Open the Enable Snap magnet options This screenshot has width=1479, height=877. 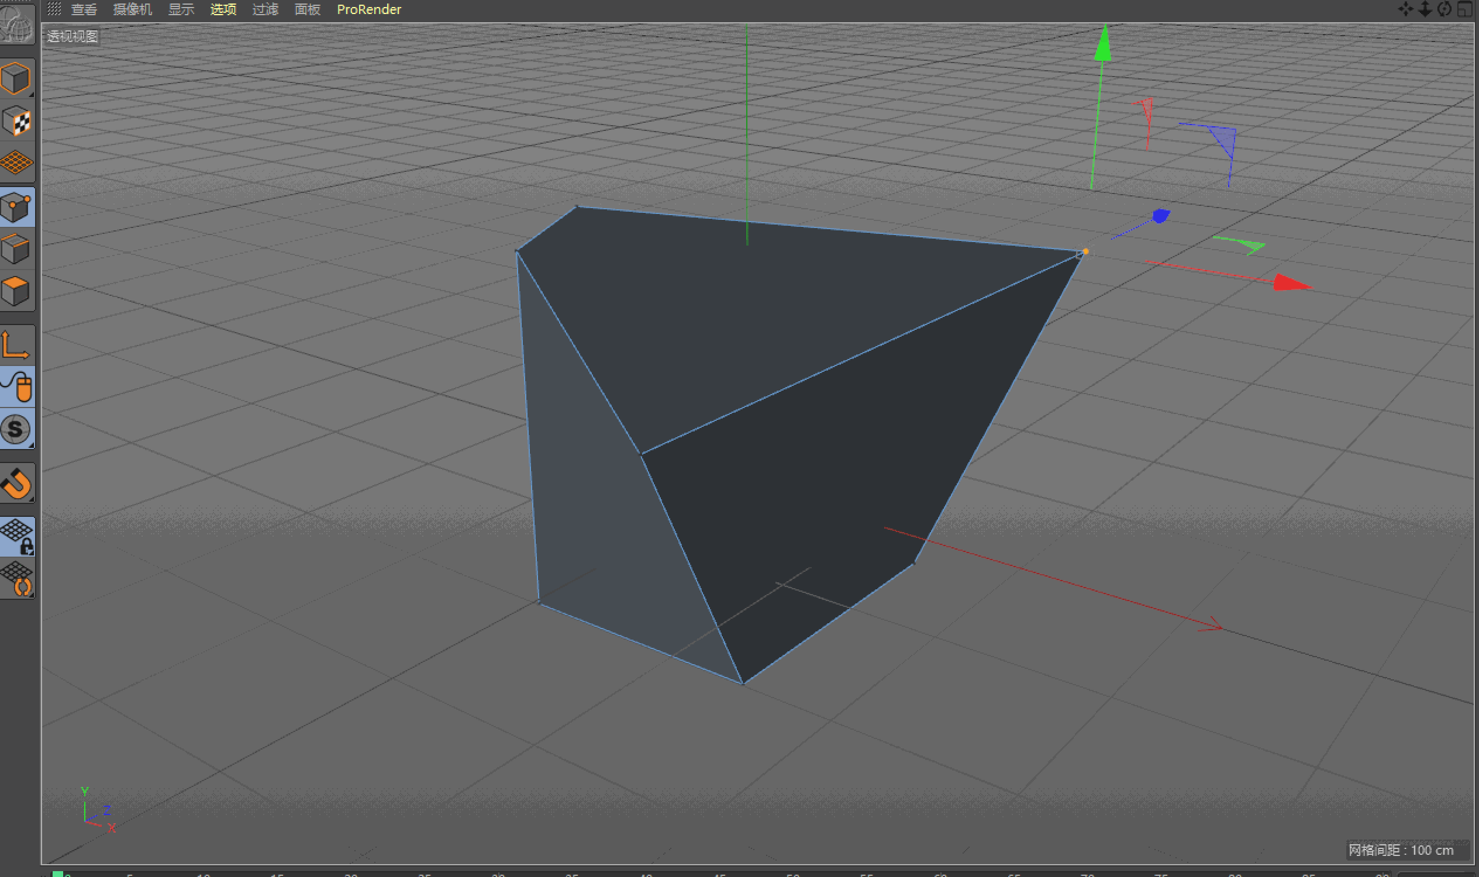(16, 484)
